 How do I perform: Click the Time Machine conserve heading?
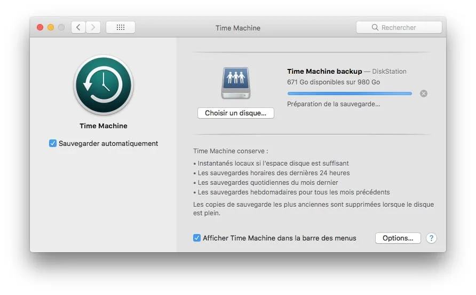(x=231, y=151)
